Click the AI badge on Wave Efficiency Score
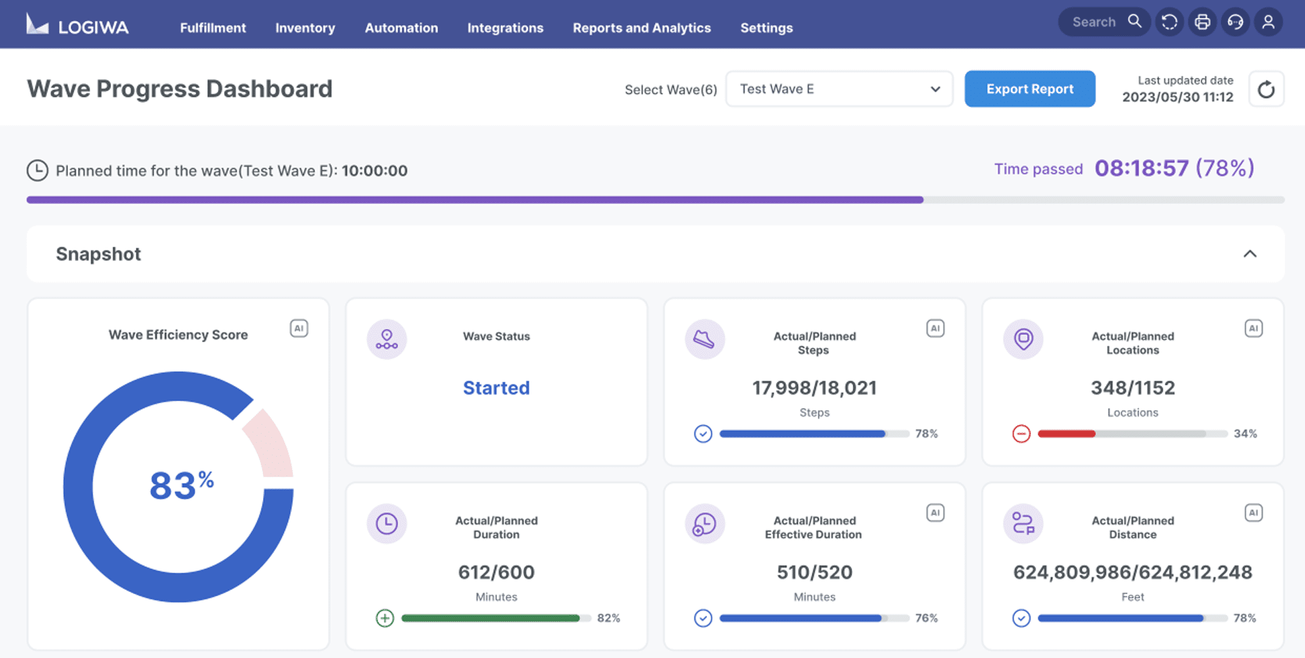This screenshot has height=658, width=1305. pos(299,328)
